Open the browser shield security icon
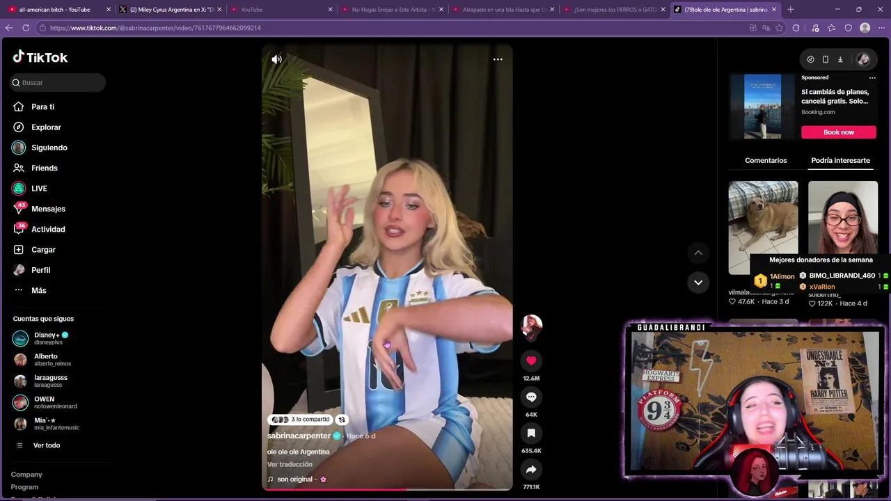 [x=848, y=28]
